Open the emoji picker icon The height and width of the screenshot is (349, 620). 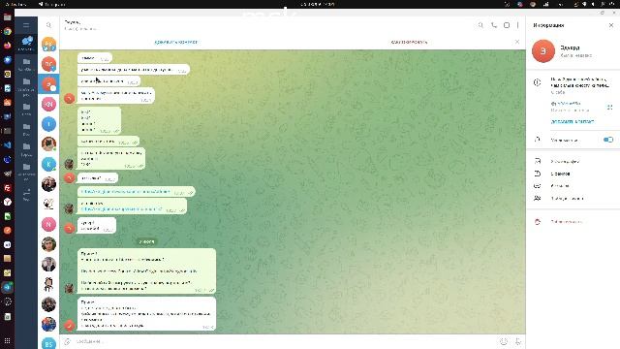tap(504, 341)
